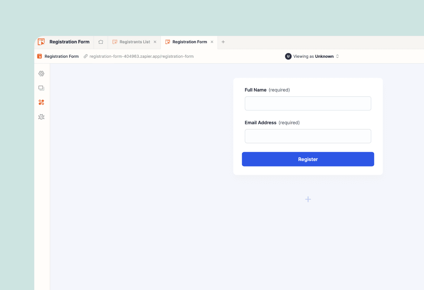This screenshot has height=290, width=424.
Task: Click into the Full Name input field
Action: click(x=308, y=103)
